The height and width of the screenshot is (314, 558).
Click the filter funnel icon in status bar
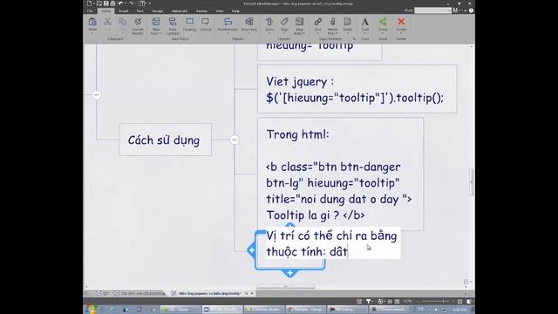coord(369,301)
